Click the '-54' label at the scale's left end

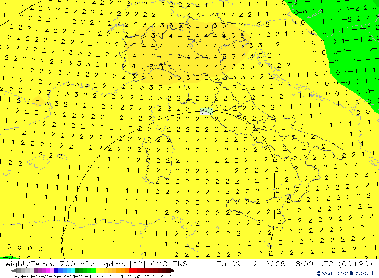point(19,276)
